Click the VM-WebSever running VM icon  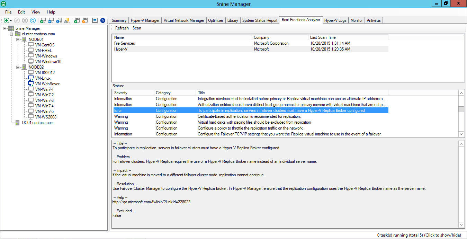click(x=31, y=84)
